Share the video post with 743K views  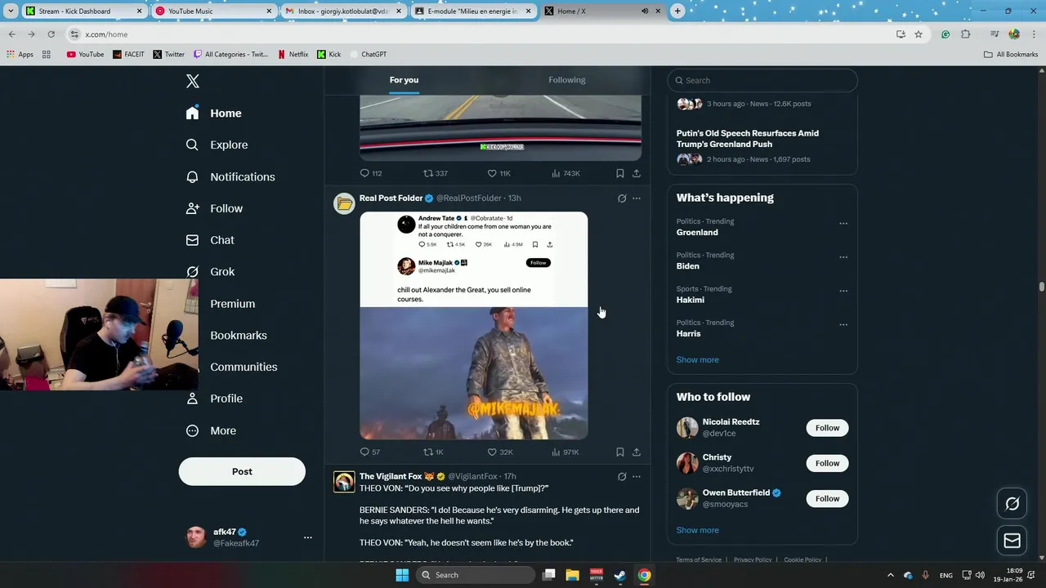(x=636, y=173)
